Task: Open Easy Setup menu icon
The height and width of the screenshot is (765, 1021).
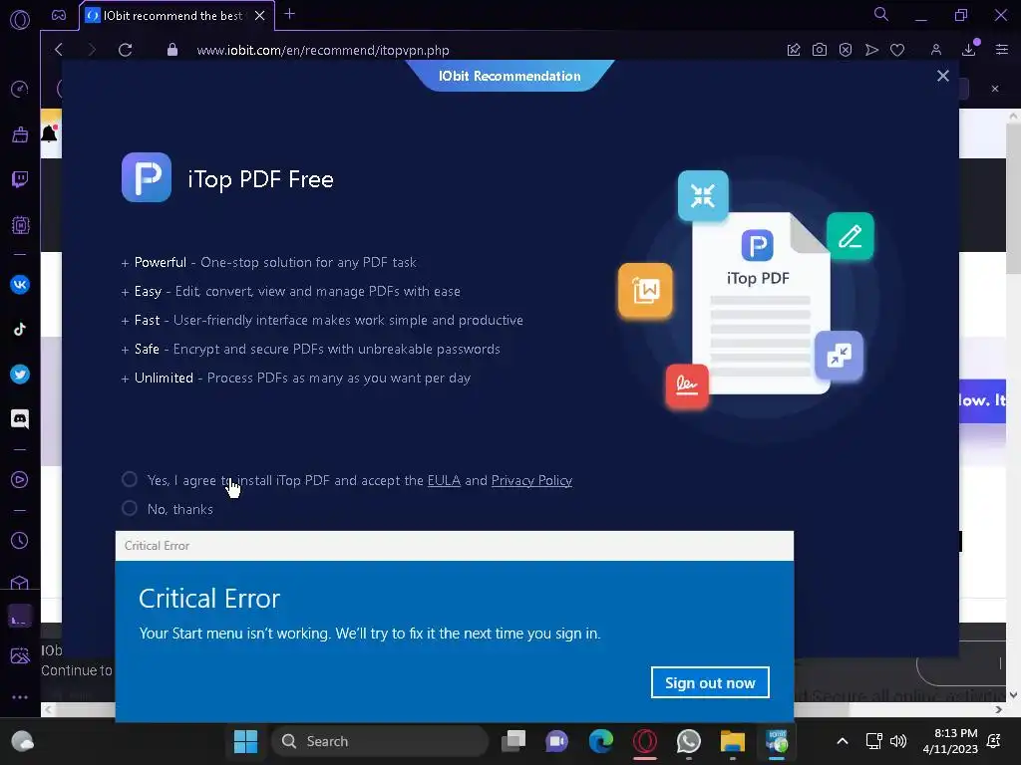Action: click(1002, 50)
